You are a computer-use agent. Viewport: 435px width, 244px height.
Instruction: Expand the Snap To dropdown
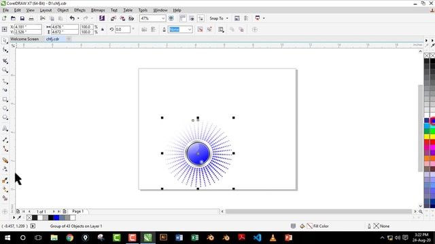coord(227,18)
